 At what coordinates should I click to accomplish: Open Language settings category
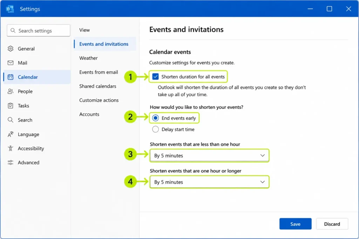pyautogui.click(x=37, y=134)
